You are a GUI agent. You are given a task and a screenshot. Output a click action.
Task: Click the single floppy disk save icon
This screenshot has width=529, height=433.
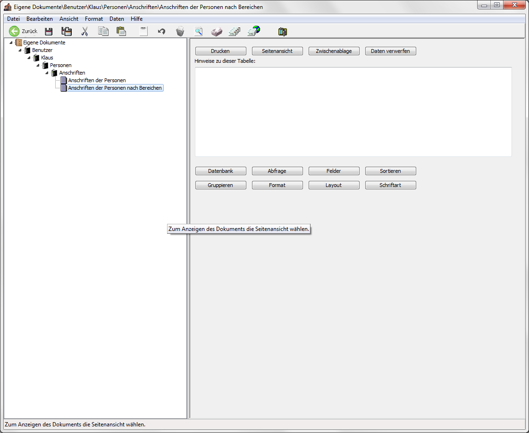(49, 32)
